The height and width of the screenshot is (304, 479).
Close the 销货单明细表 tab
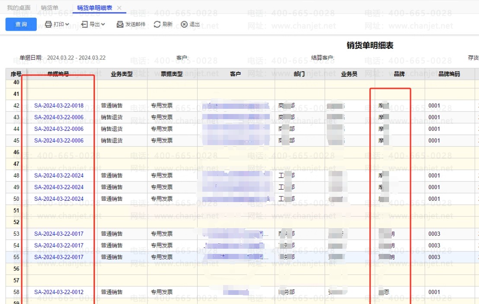click(x=119, y=8)
